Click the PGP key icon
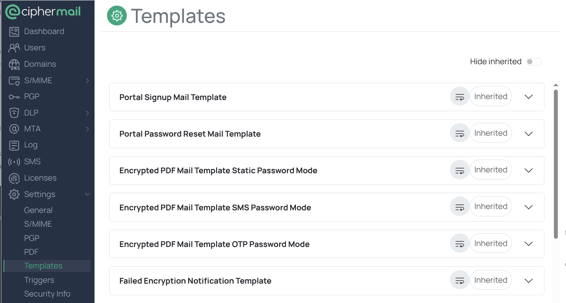This screenshot has width=566, height=303. coord(14,97)
